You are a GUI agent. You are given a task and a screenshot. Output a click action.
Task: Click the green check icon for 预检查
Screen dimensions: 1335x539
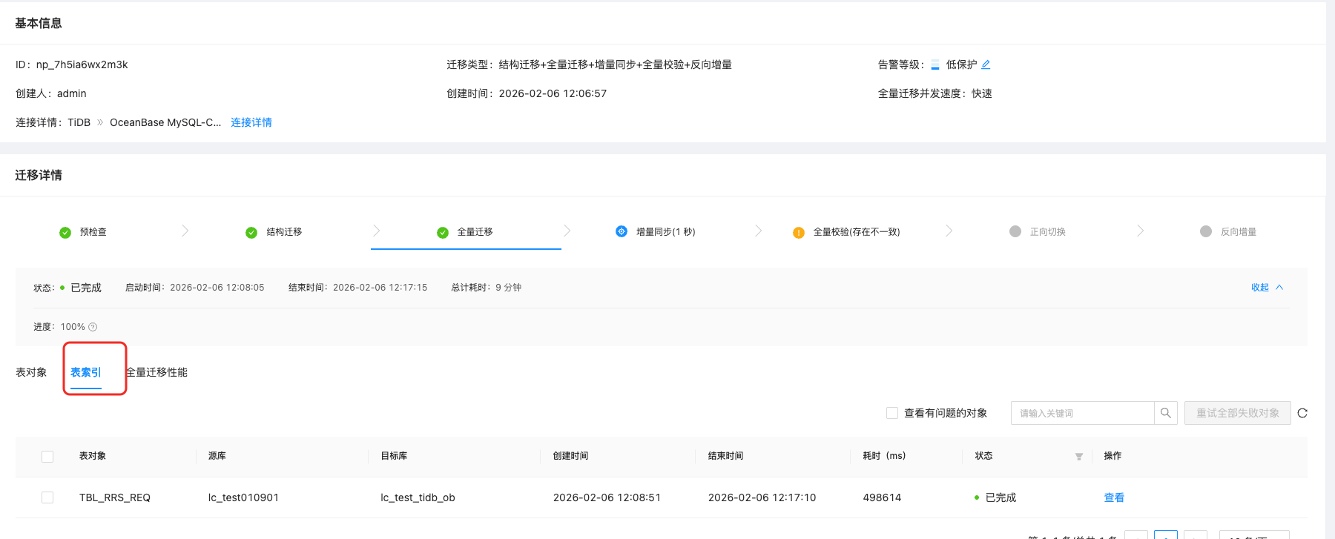pyautogui.click(x=65, y=232)
